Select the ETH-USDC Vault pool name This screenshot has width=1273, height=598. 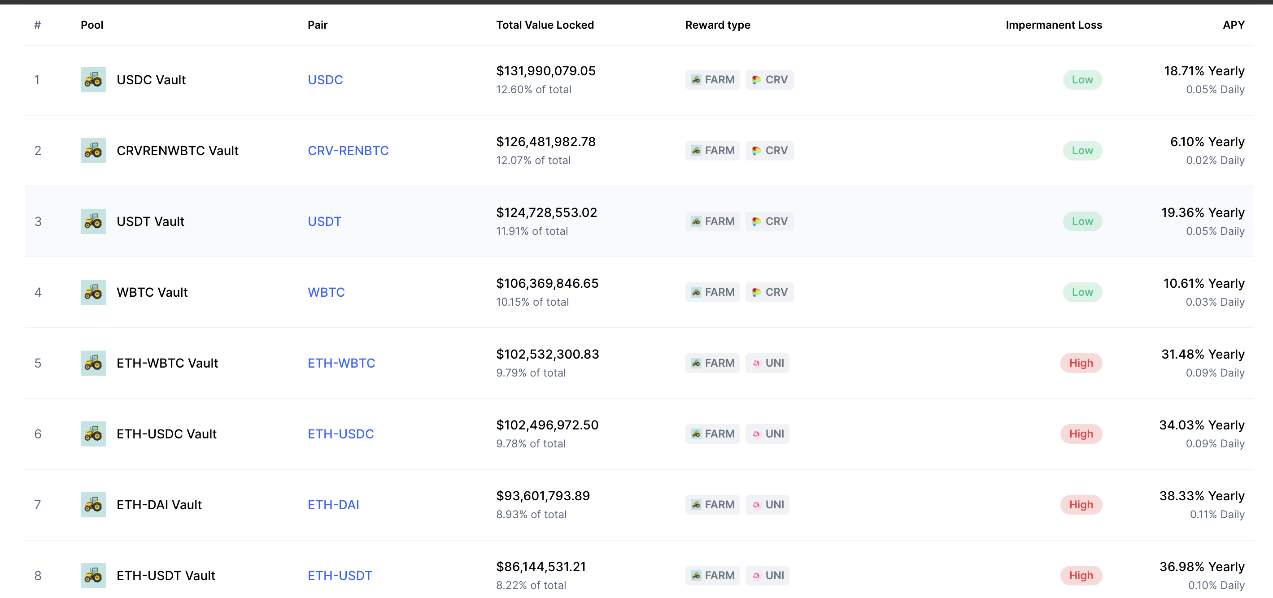pyautogui.click(x=166, y=434)
